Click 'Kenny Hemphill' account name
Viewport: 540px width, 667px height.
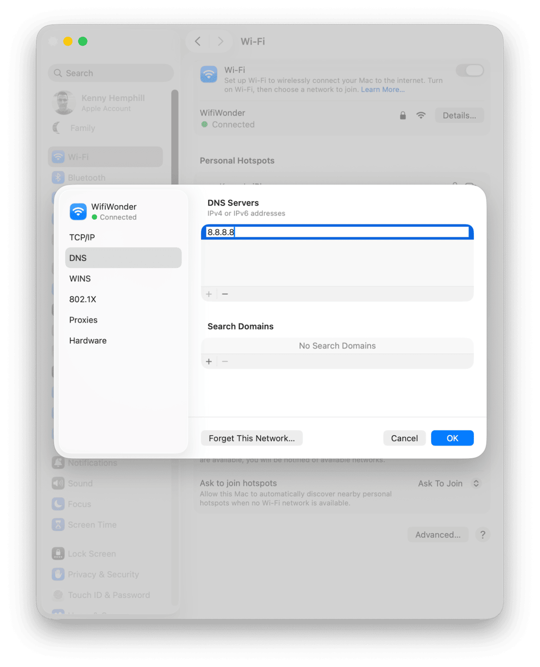tap(113, 98)
